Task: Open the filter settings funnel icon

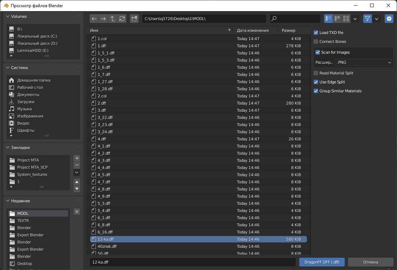Action: click(x=366, y=19)
